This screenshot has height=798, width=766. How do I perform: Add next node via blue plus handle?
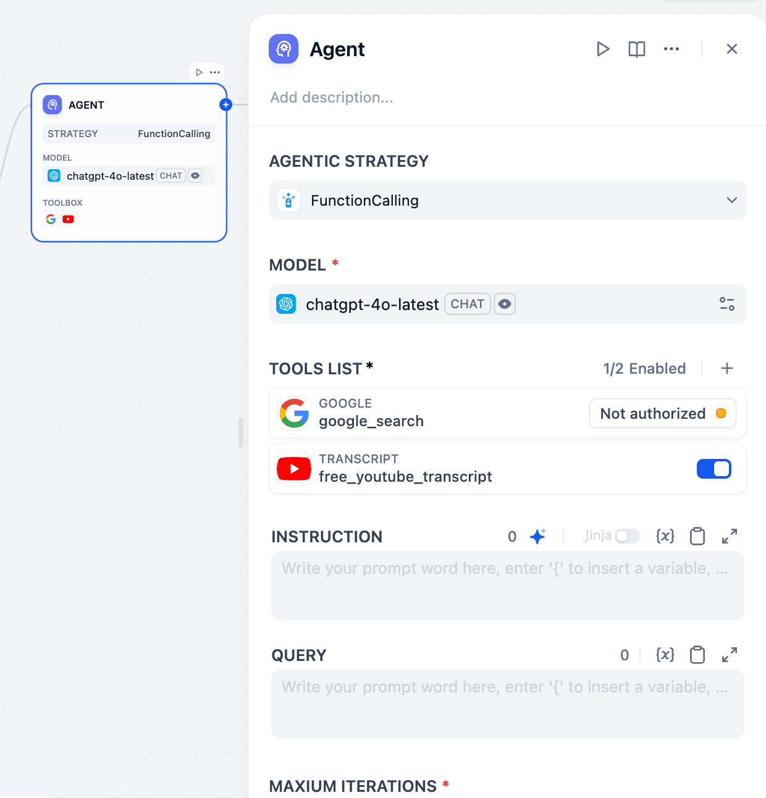pos(225,104)
